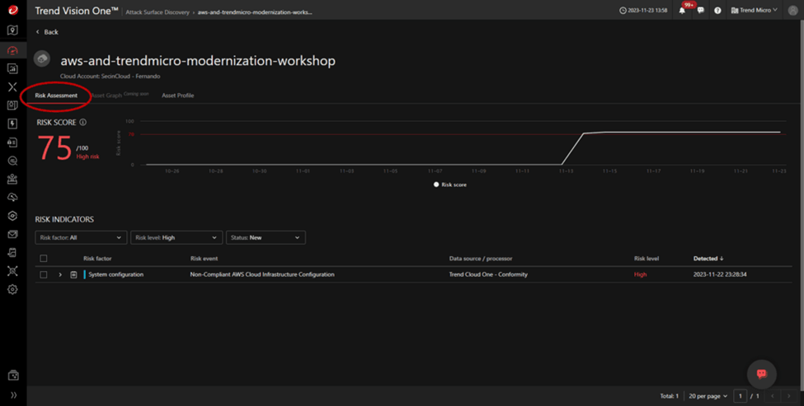Open the Status: New dropdown
The image size is (804, 406).
coord(266,237)
